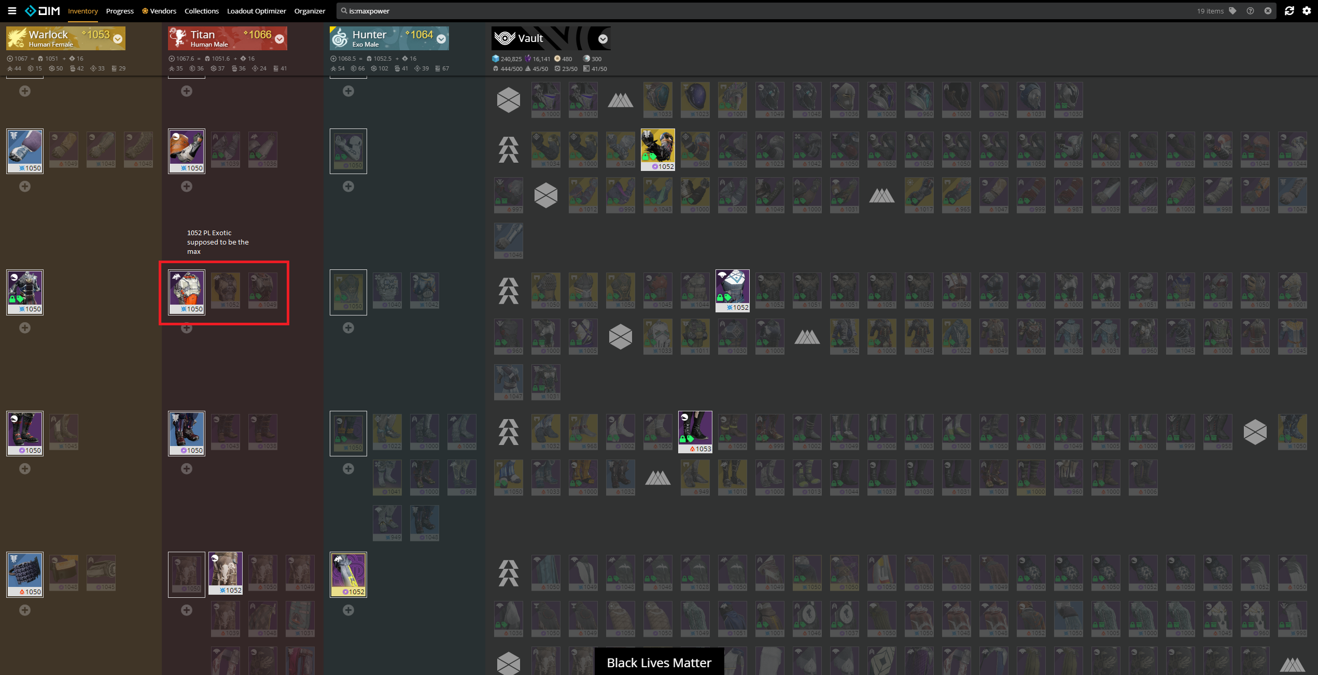Open the Loadout Optimizer page

click(x=256, y=11)
